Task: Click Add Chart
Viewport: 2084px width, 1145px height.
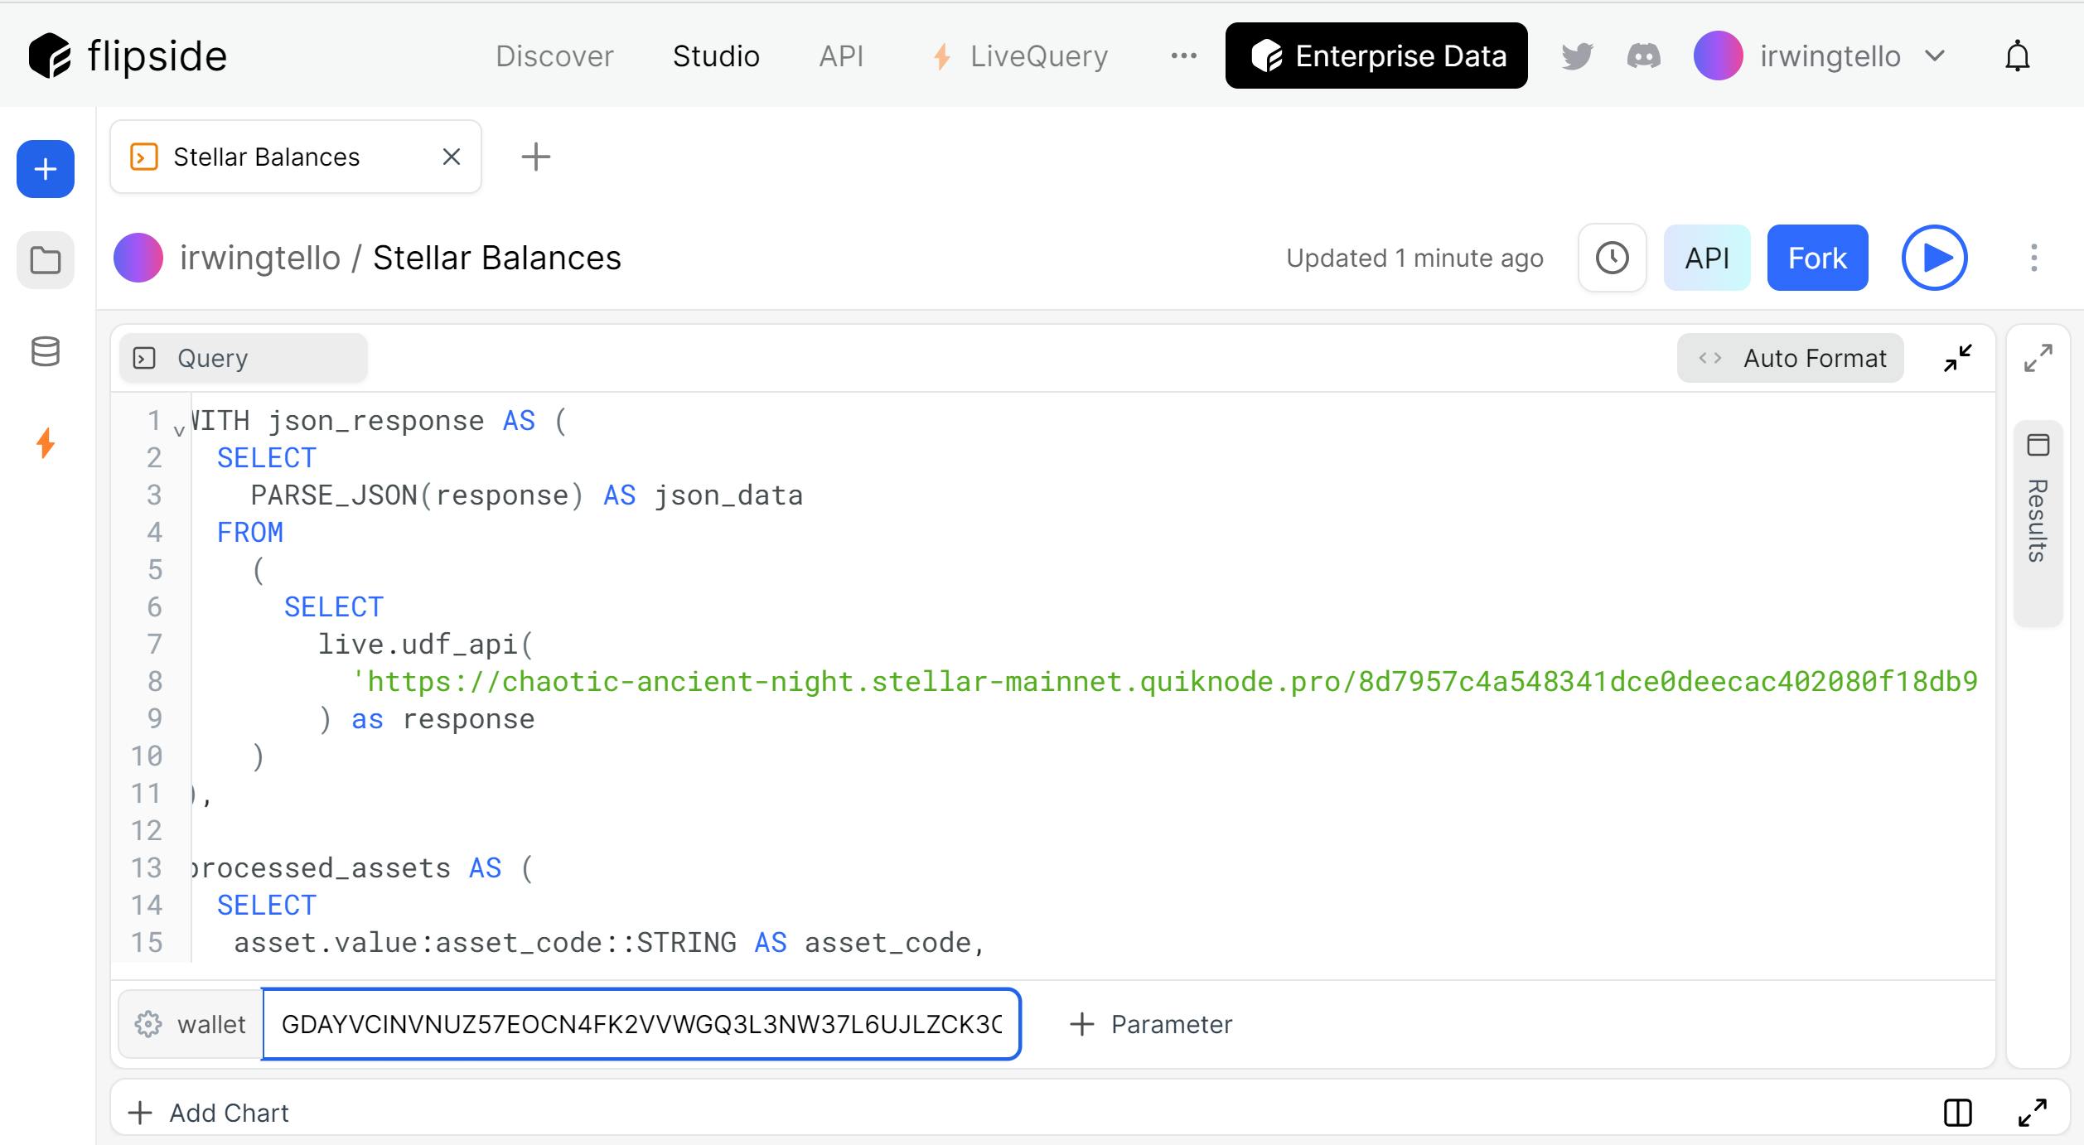Action: point(209,1113)
